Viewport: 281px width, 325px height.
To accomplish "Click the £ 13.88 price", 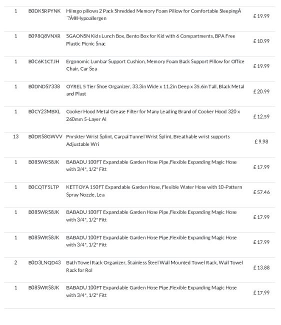I will pos(261,267).
